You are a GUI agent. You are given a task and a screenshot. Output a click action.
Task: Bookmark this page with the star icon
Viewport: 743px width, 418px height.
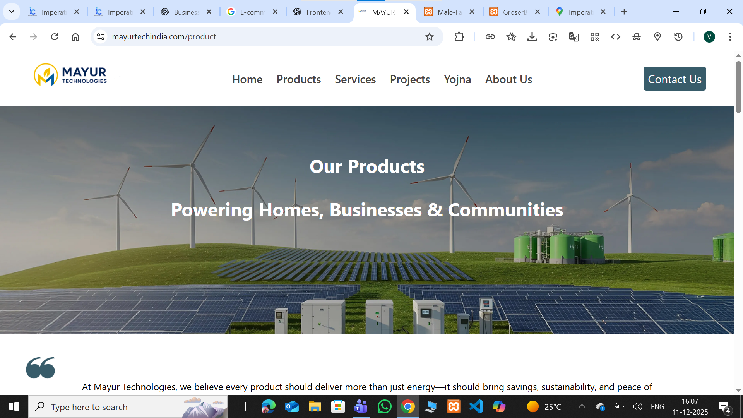[x=430, y=37]
